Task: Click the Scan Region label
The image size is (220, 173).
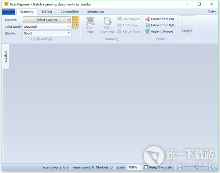Action: (x=131, y=19)
